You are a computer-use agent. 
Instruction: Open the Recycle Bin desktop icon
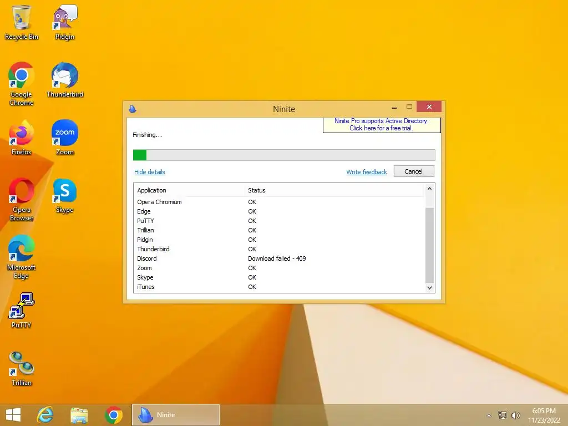[x=22, y=22]
